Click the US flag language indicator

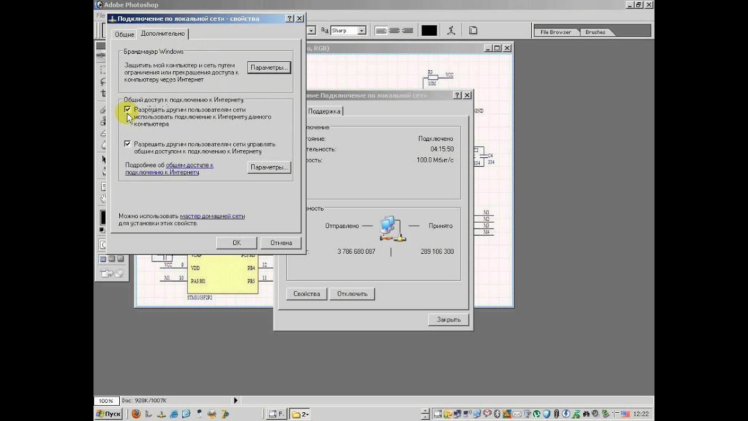pyautogui.click(x=625, y=414)
